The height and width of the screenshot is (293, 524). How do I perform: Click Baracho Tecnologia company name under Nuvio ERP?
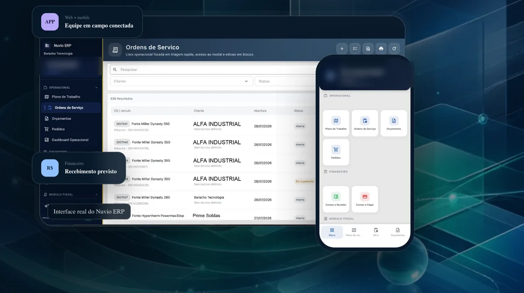click(x=58, y=54)
